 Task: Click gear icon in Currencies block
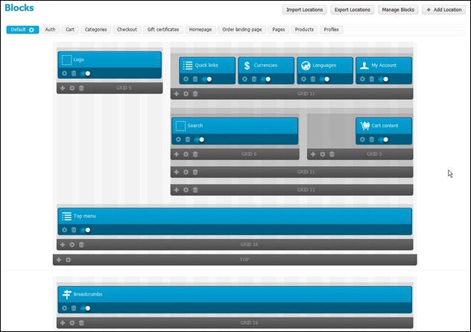point(245,79)
